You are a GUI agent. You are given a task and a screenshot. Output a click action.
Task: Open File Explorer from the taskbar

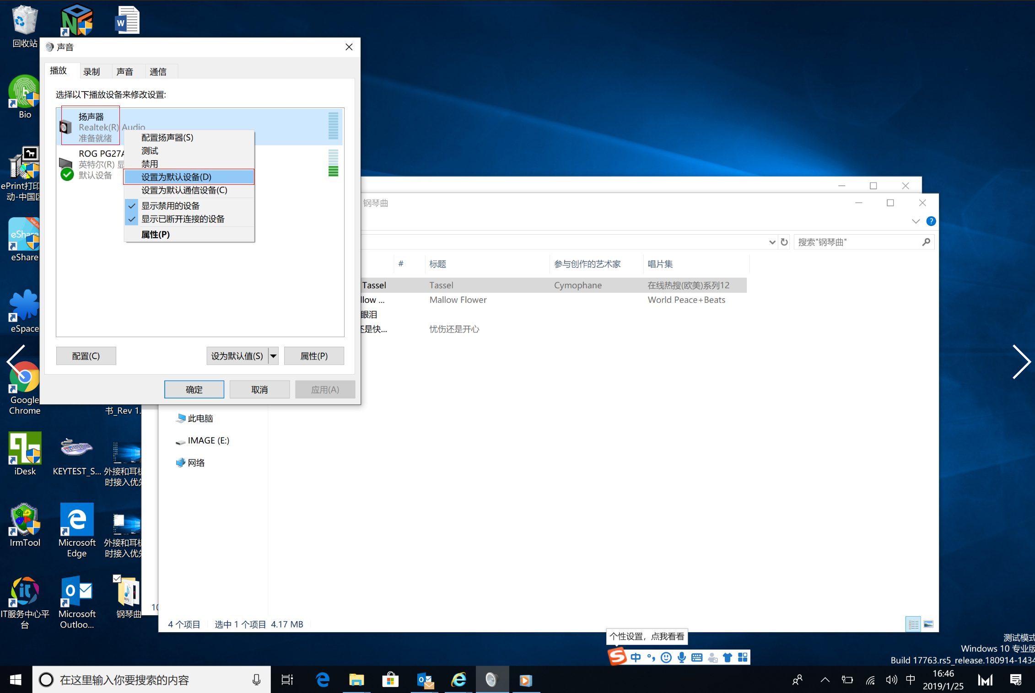click(x=356, y=680)
